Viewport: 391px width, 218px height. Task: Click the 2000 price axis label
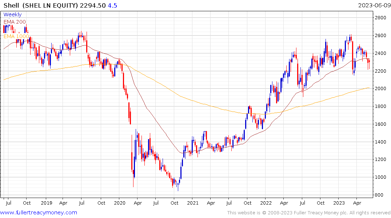click(x=380, y=88)
